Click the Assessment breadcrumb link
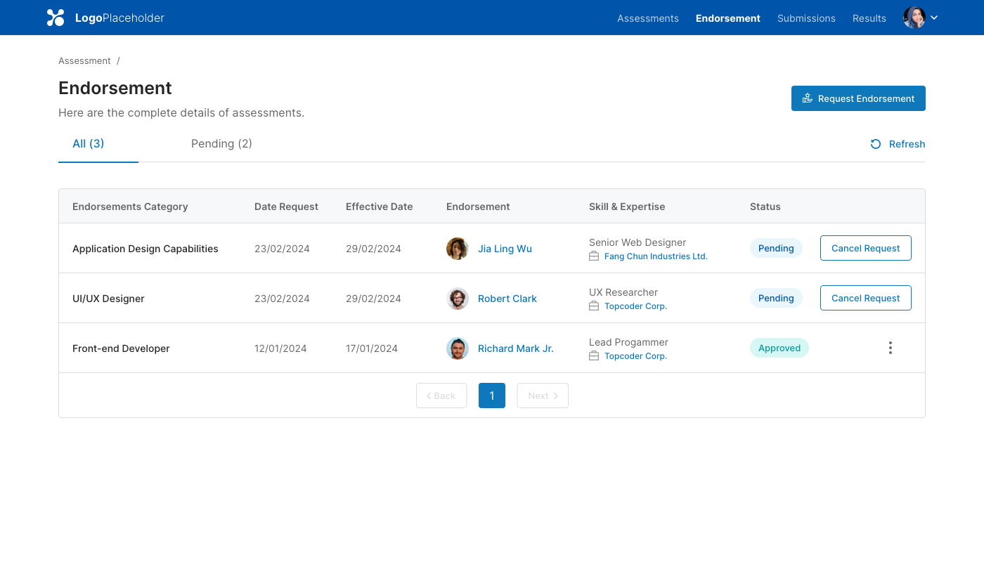 pos(84,61)
